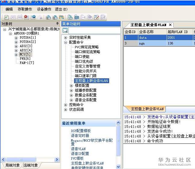
Task: Click the notepad with pencil edit icon
Action: click(x=96, y=17)
